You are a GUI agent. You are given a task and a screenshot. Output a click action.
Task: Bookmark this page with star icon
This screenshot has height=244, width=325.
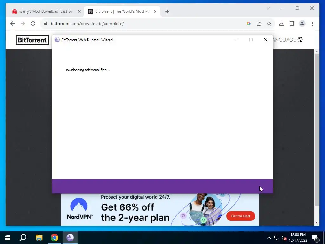[x=269, y=24]
